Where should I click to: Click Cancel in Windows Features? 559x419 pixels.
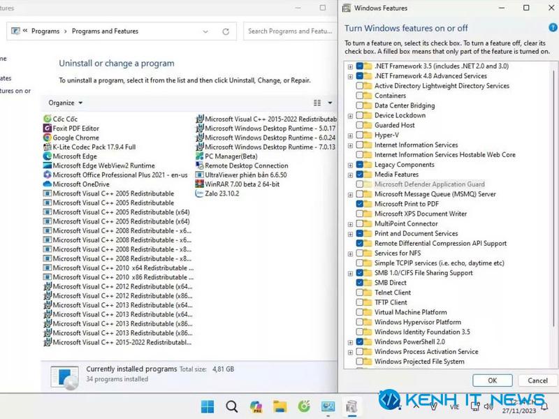tap(537, 380)
